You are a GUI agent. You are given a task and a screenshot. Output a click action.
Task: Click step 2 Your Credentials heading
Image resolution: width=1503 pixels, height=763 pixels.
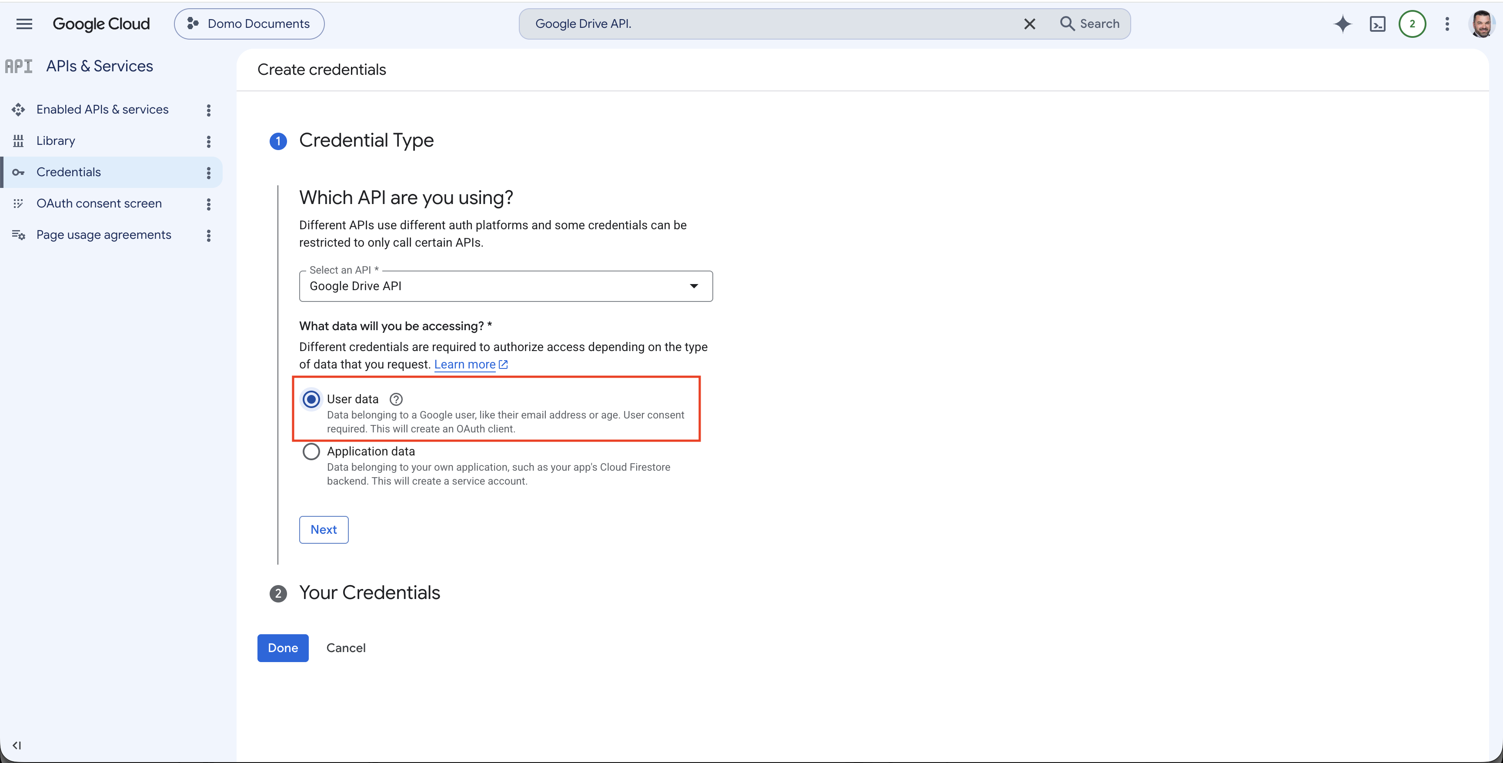pos(369,592)
